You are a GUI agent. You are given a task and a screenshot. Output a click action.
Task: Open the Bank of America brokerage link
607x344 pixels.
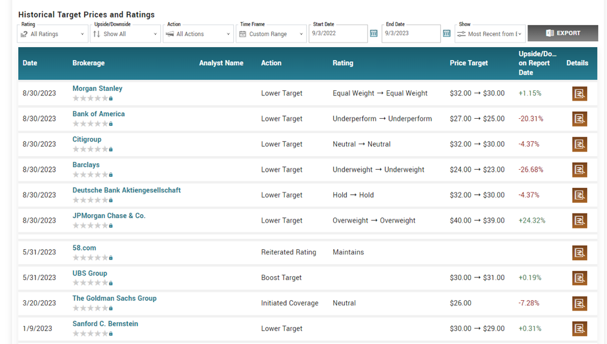(98, 114)
